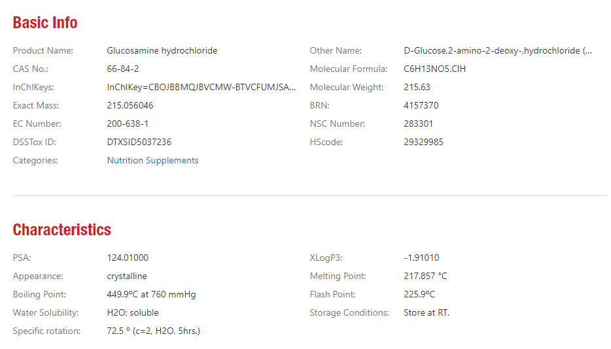This screenshot has height=349, width=611.
Task: Select the exact mass value 215.056046
Action: pyautogui.click(x=130, y=106)
